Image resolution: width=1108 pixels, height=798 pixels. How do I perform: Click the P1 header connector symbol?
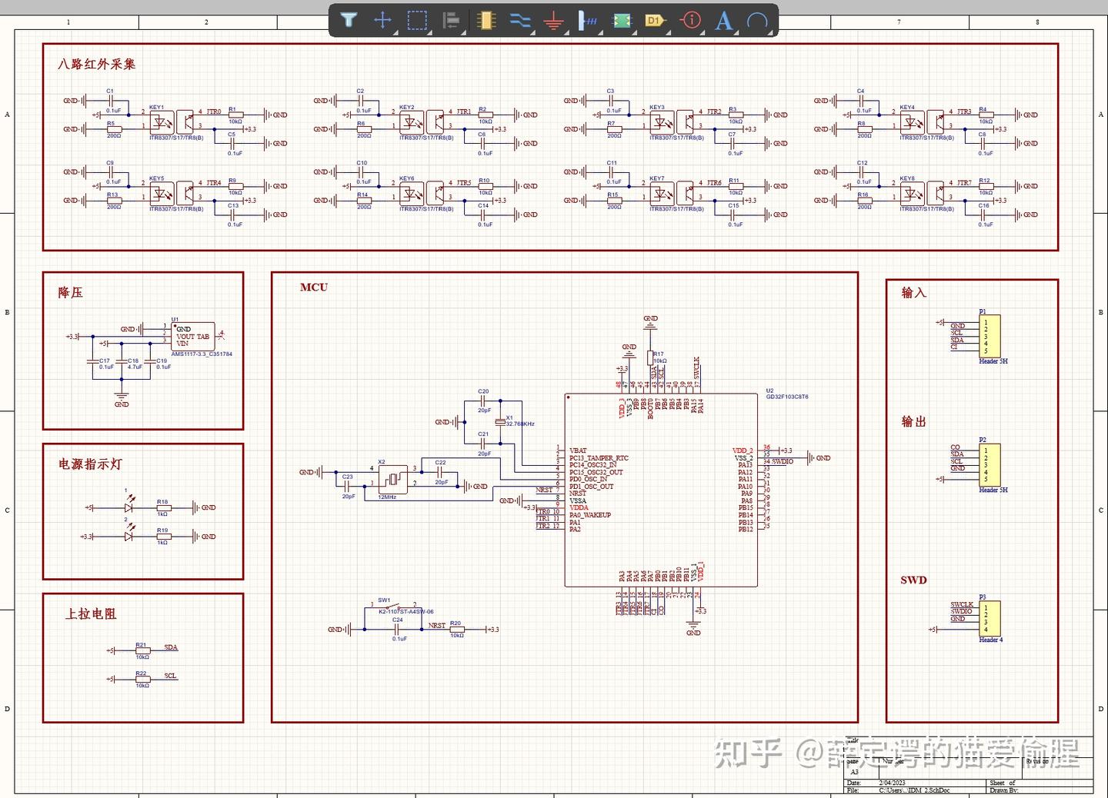click(x=990, y=336)
